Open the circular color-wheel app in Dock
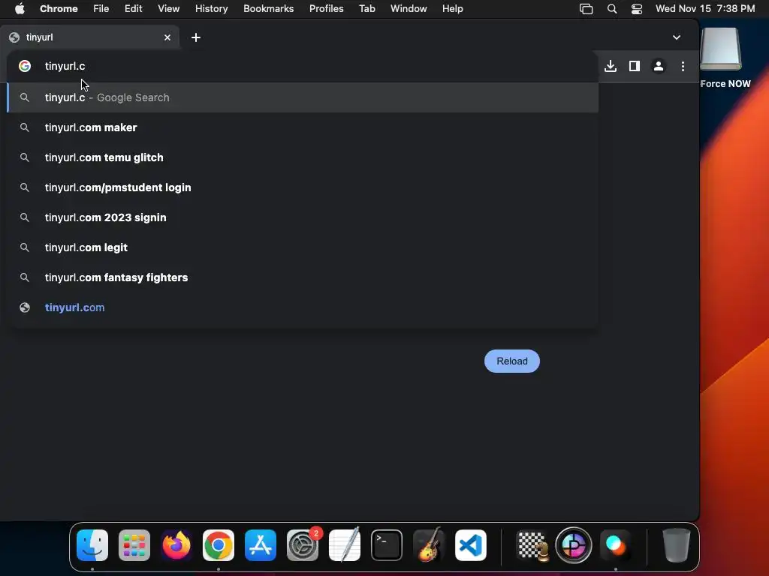 click(573, 545)
